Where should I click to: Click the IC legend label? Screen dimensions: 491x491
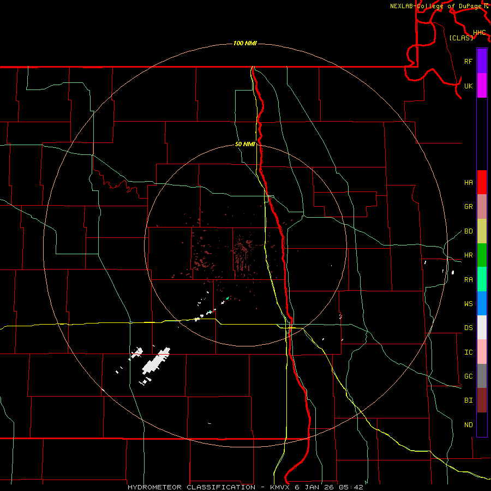coord(468,352)
